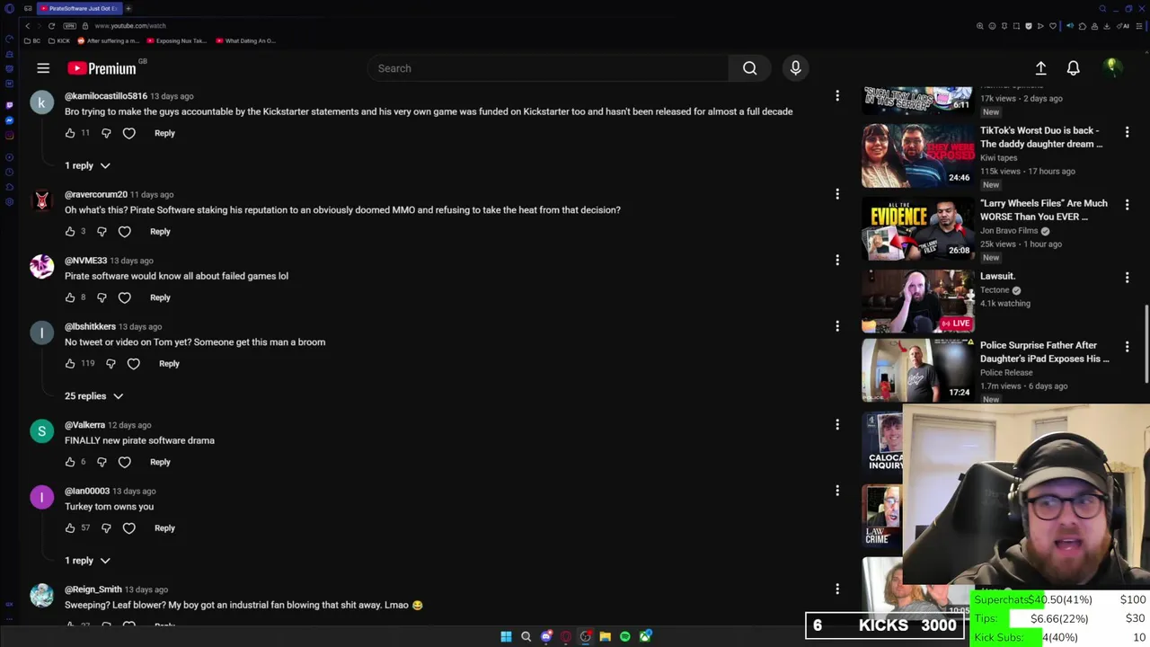Dislike the comment by @kamilocastillo5816
This screenshot has width=1150, height=647.
pyautogui.click(x=106, y=133)
